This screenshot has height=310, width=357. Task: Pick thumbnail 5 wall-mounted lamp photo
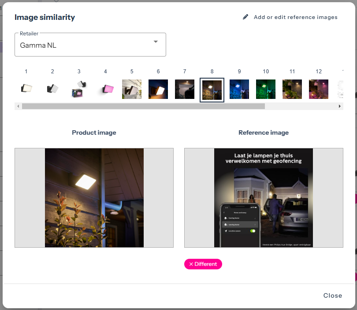[x=132, y=89]
